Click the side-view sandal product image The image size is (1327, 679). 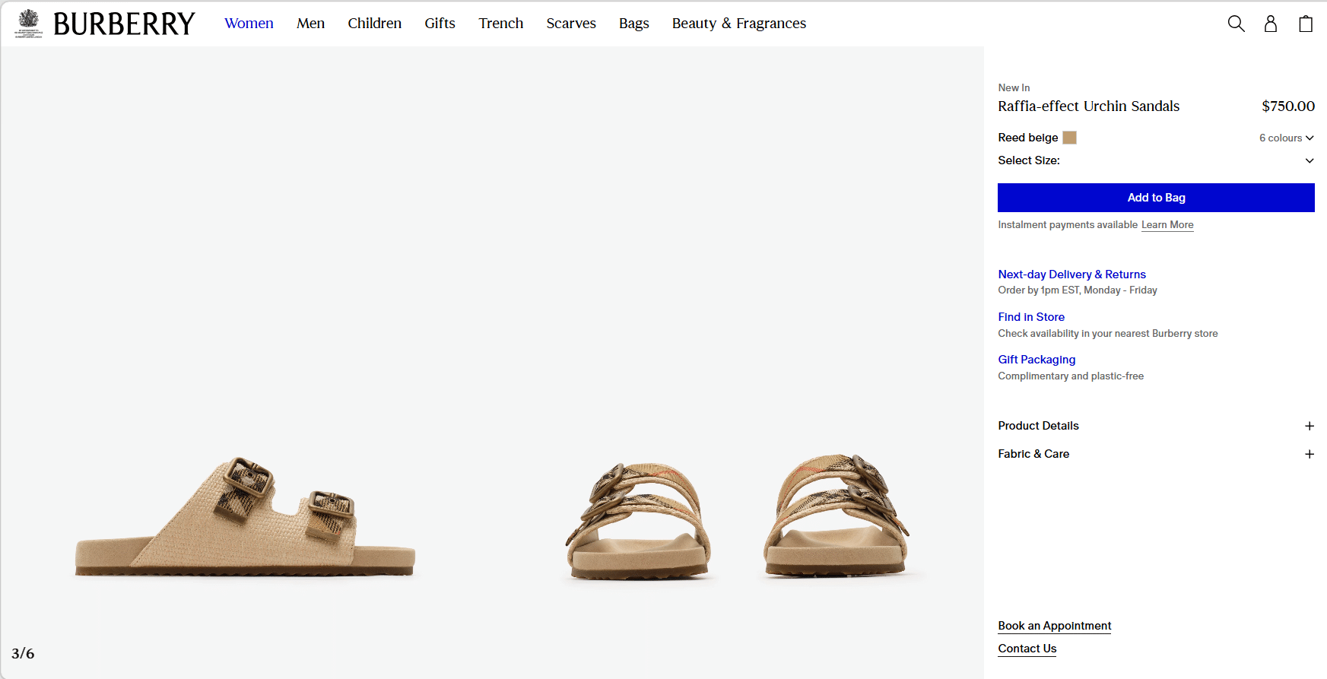pyautogui.click(x=245, y=517)
